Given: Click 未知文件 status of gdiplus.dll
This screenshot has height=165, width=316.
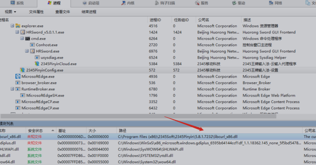Looking at the screenshot, I should coord(34,143).
